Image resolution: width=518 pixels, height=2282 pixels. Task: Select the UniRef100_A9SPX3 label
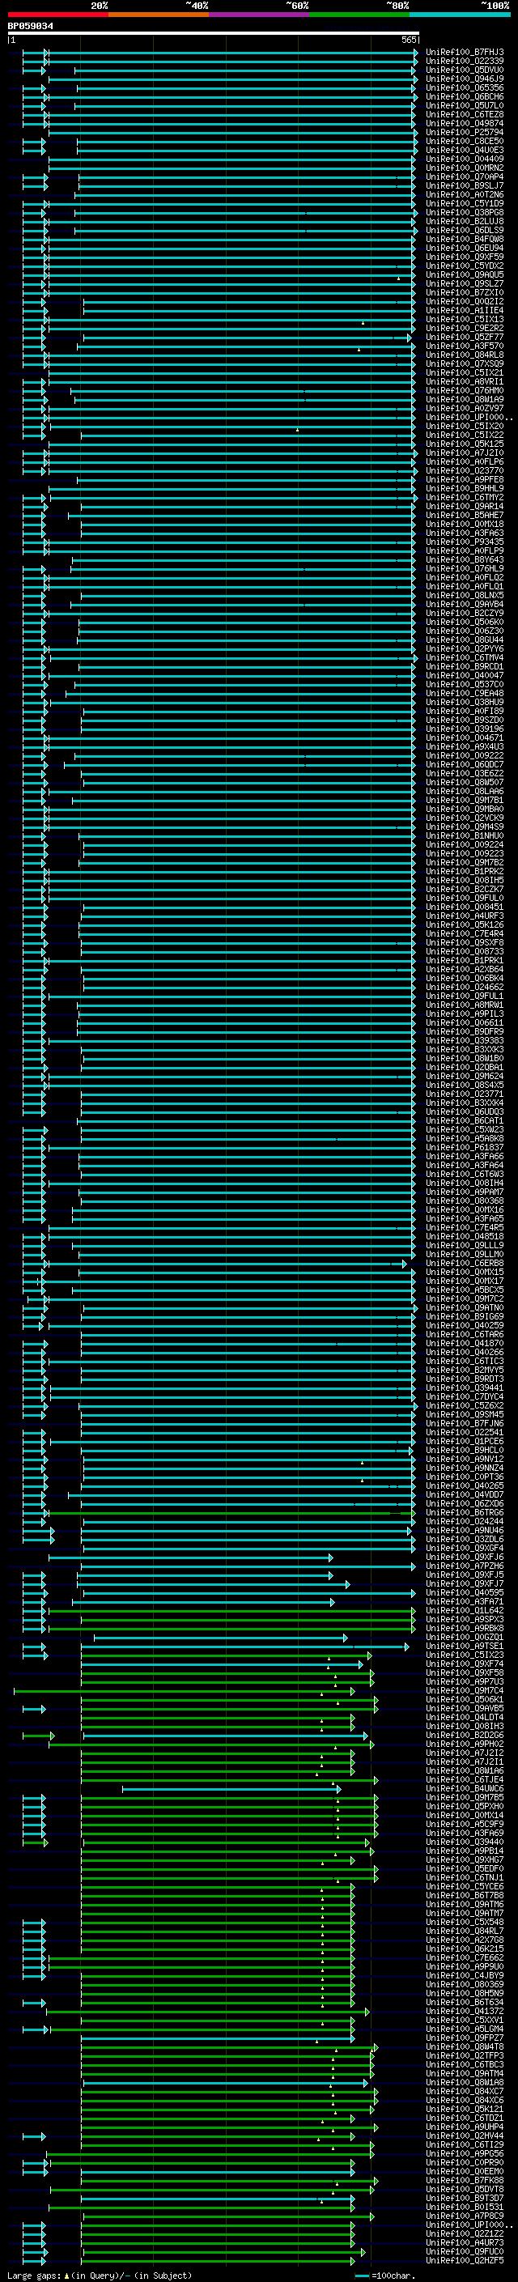(x=465, y=1619)
